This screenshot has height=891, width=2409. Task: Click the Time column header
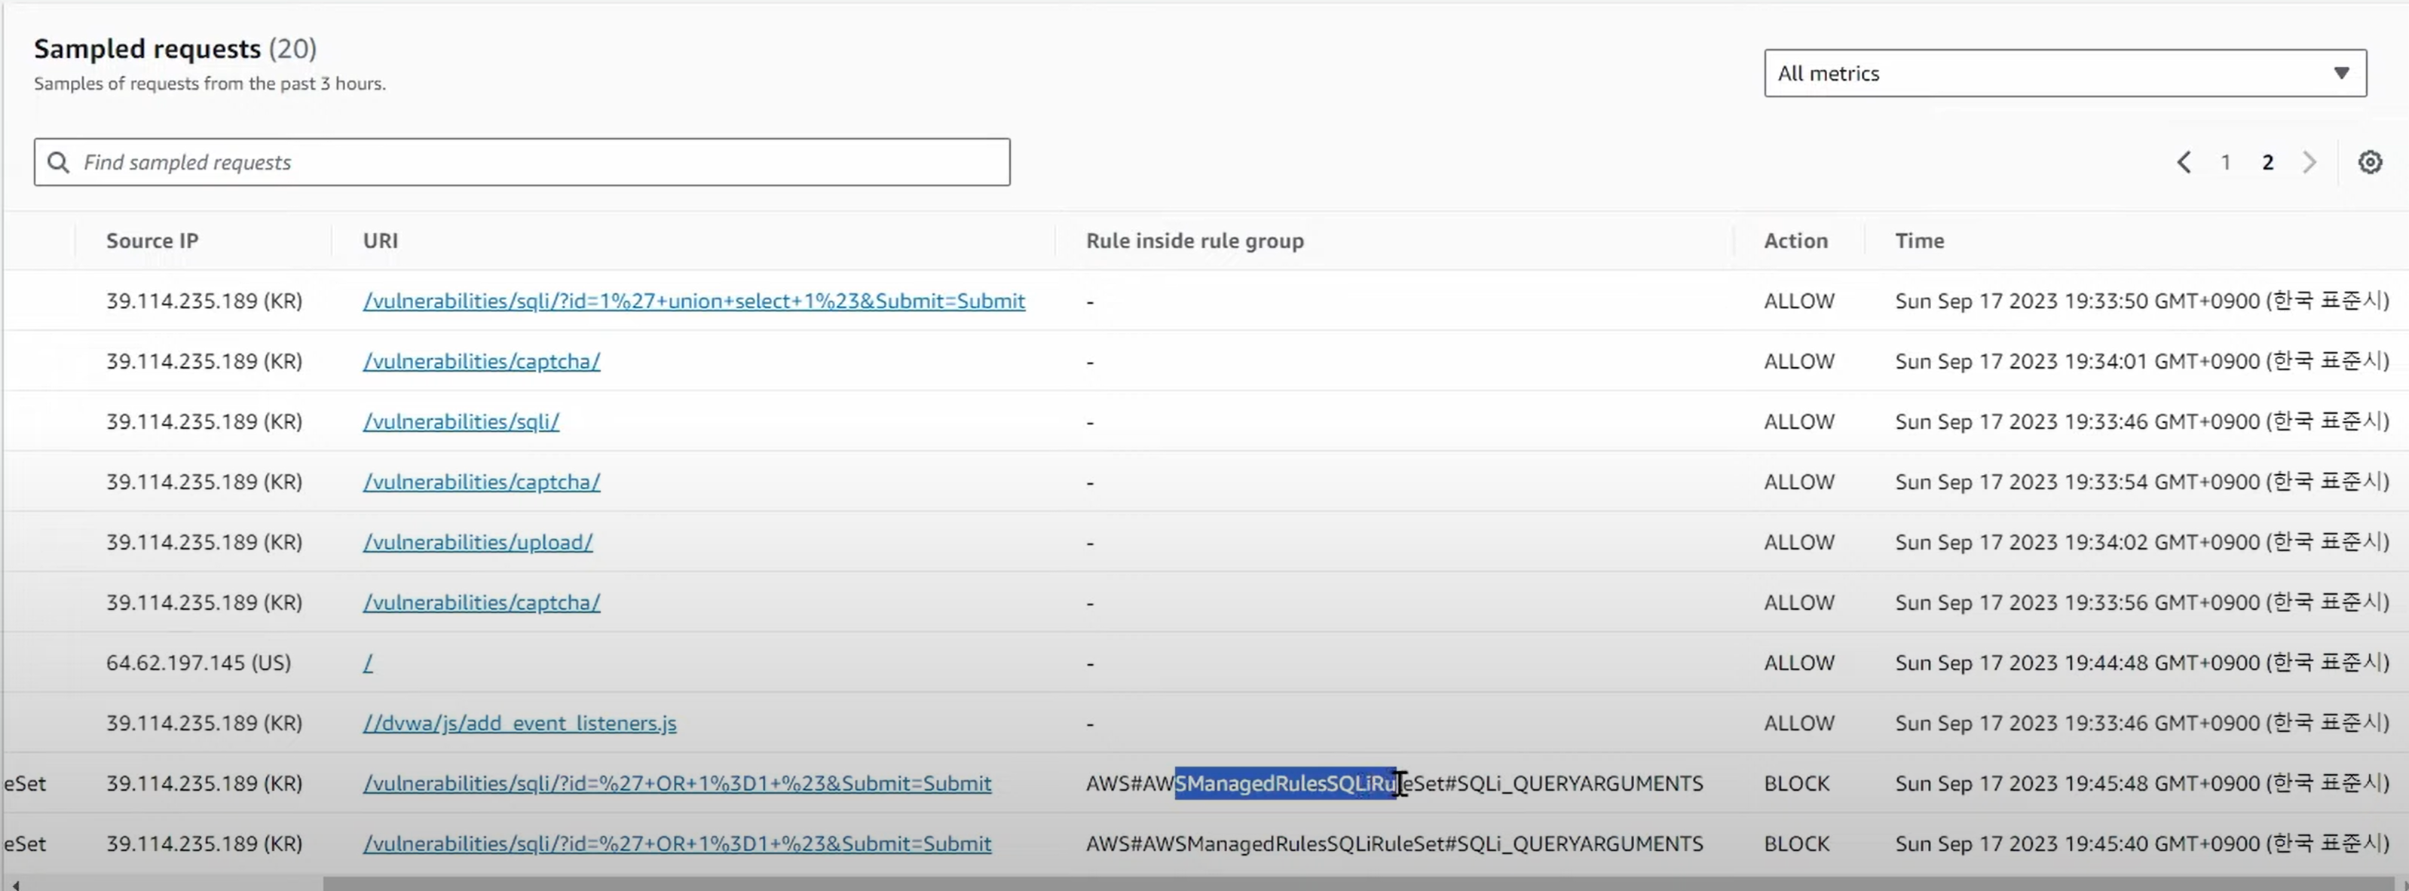coord(1918,241)
